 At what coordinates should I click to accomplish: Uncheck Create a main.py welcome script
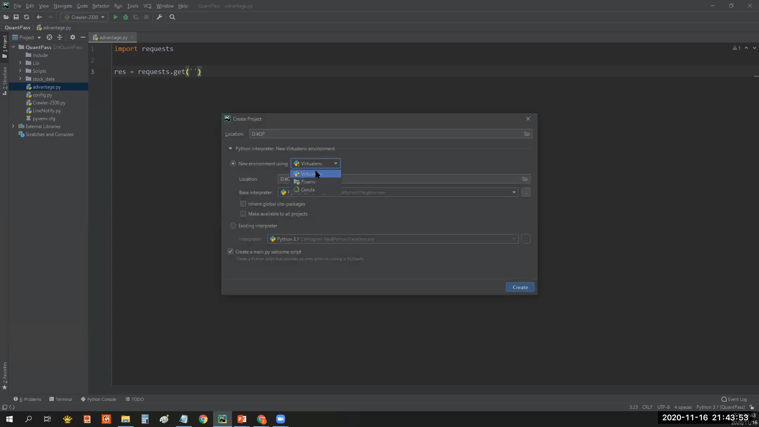coord(230,252)
